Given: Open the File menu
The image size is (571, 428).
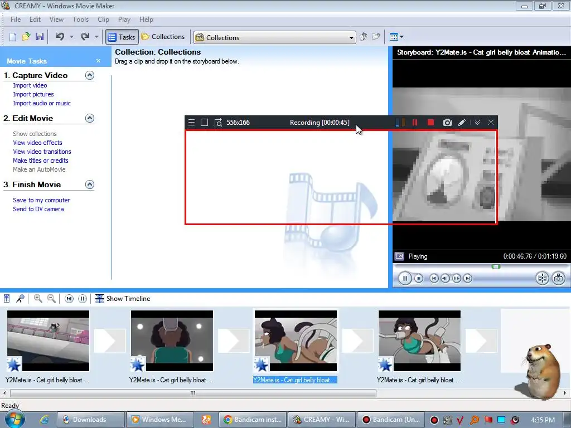Looking at the screenshot, I should pos(16,20).
